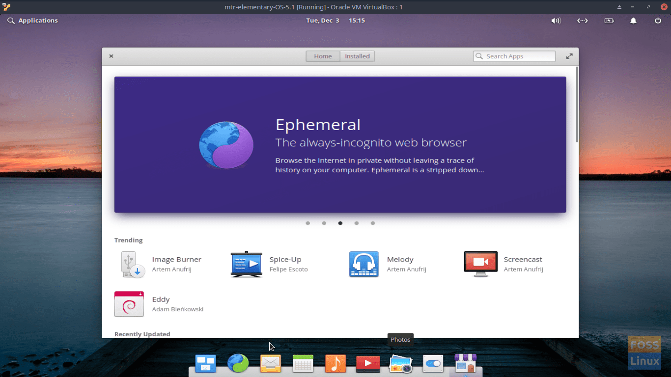Click 'Felipe Escoto' author text
Screen dimensions: 671x377
click(x=289, y=269)
